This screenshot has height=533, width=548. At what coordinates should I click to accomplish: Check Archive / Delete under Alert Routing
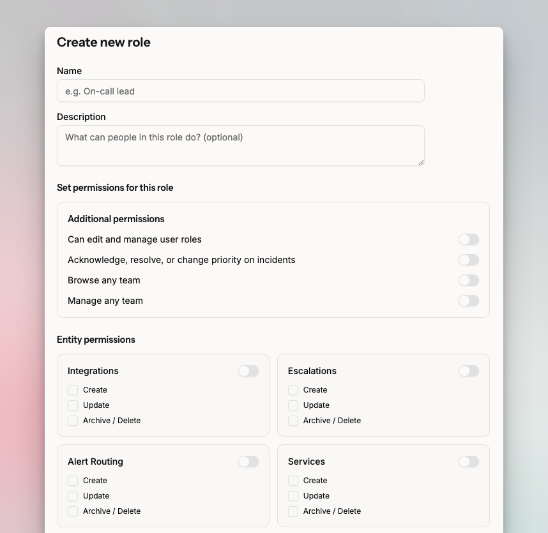coord(73,511)
